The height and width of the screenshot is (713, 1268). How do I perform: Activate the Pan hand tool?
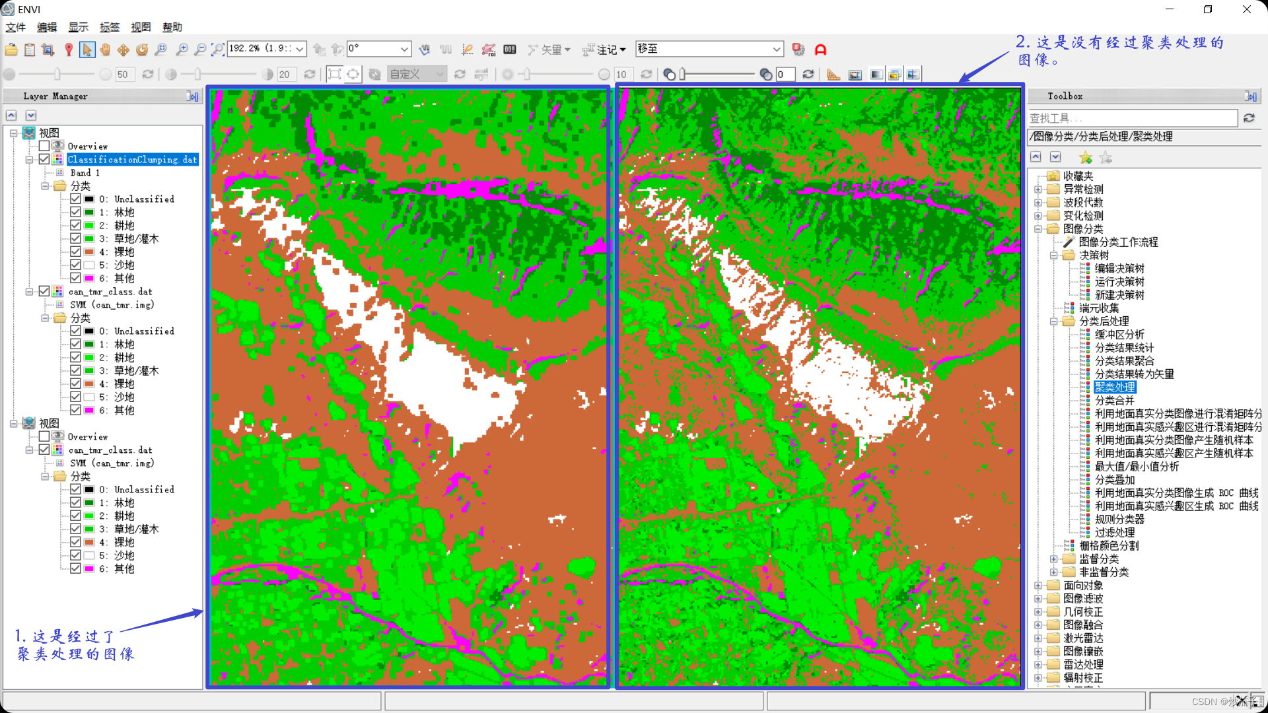coord(105,50)
